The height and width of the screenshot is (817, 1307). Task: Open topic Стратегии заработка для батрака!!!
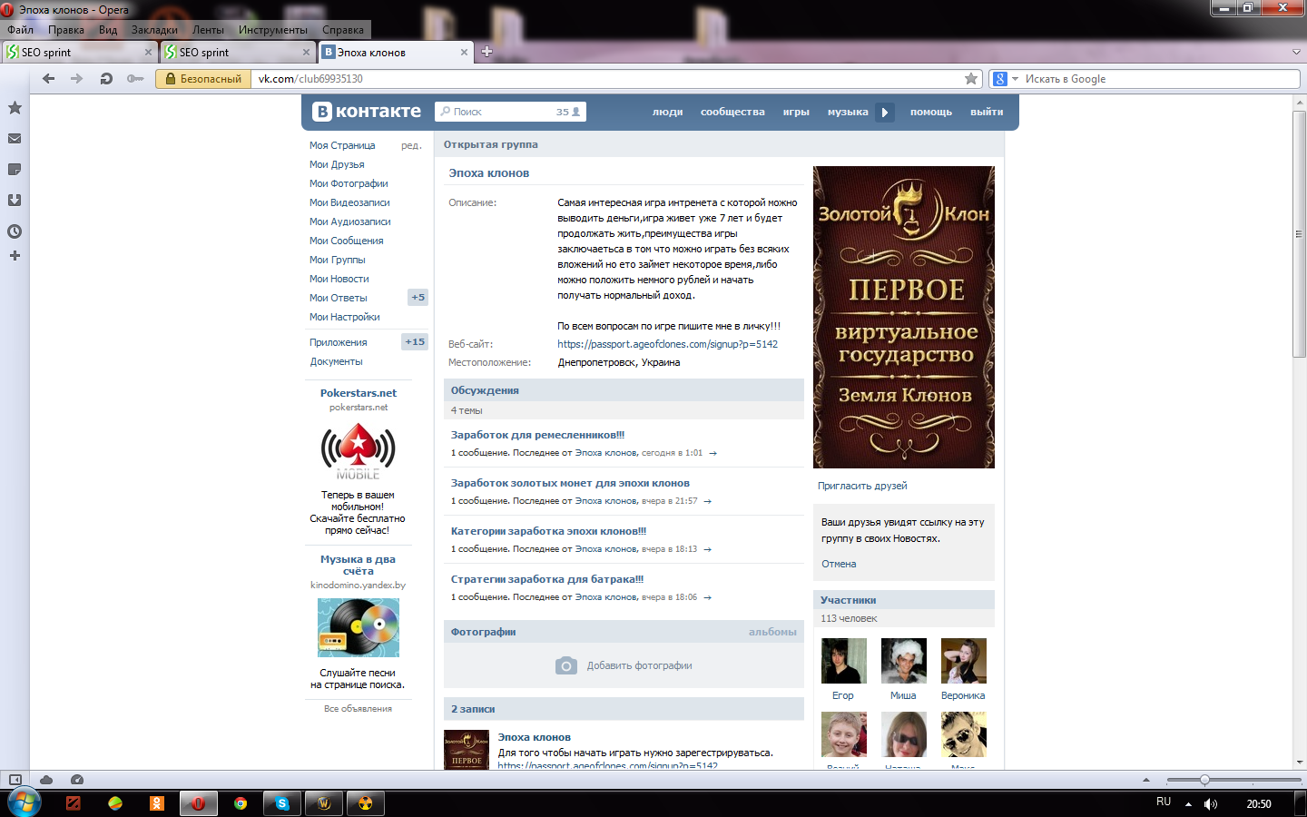point(547,579)
